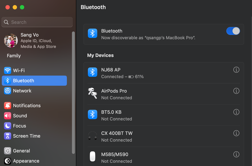252x166 pixels.
Task: Click the search magnifier icon
Action: (x=6, y=22)
